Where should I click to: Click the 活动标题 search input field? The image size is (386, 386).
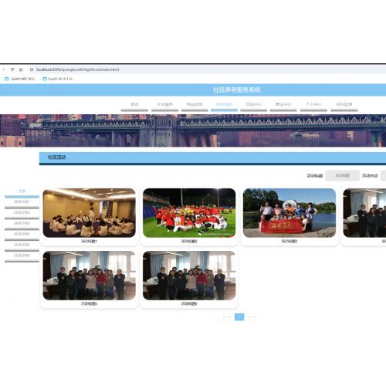[342, 176]
